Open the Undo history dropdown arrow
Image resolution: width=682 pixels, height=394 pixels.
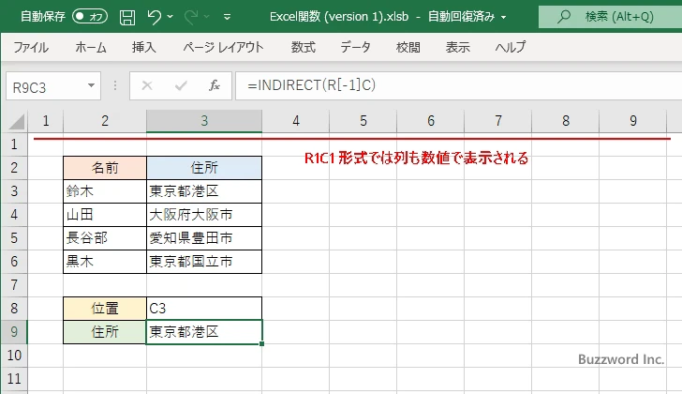pyautogui.click(x=170, y=17)
